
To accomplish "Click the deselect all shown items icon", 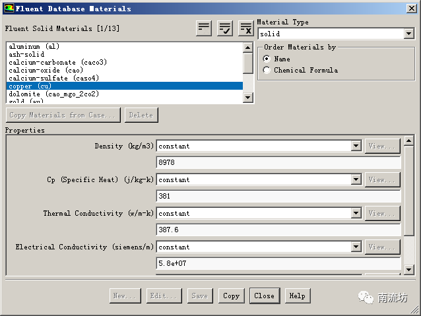I will click(245, 28).
